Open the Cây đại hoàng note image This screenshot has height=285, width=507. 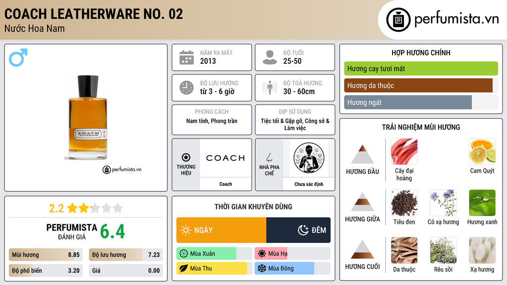(404, 152)
